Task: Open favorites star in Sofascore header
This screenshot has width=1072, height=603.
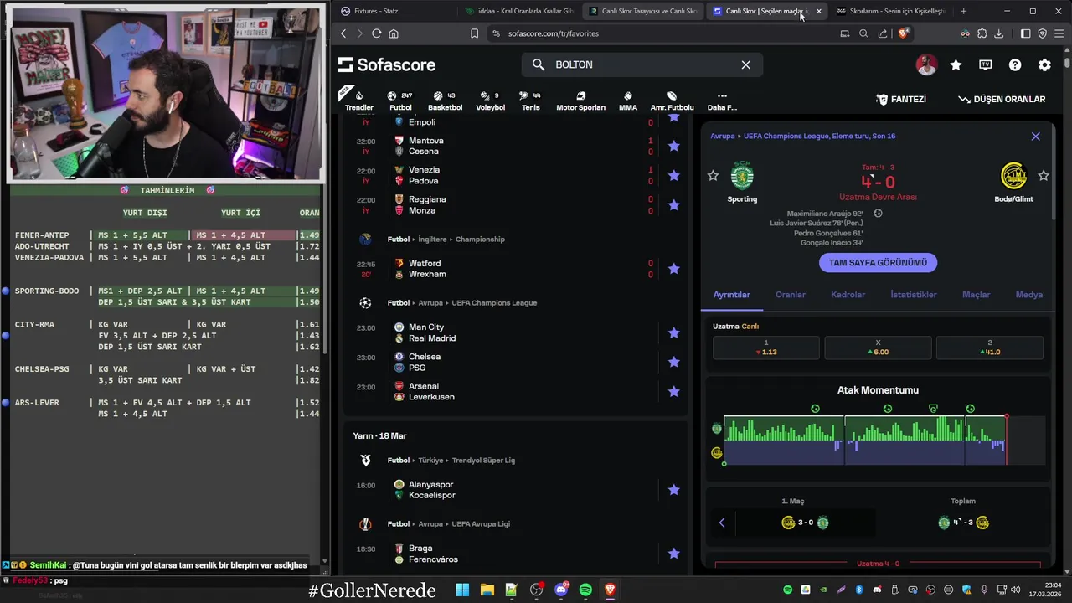Action: pyautogui.click(x=956, y=64)
